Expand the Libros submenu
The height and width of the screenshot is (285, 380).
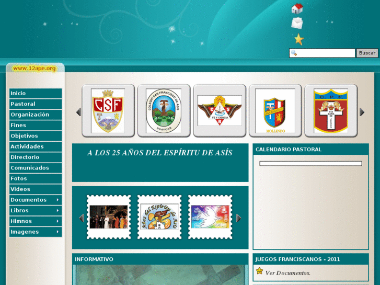point(36,211)
